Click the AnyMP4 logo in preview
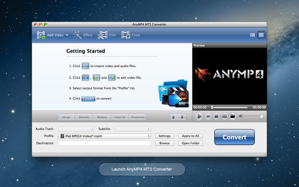299x187 pixels. [x=229, y=74]
